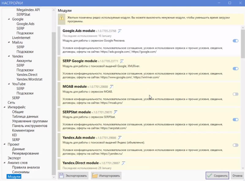Click modules list scroll down arrow
245x181 pixels.
pos(243,168)
